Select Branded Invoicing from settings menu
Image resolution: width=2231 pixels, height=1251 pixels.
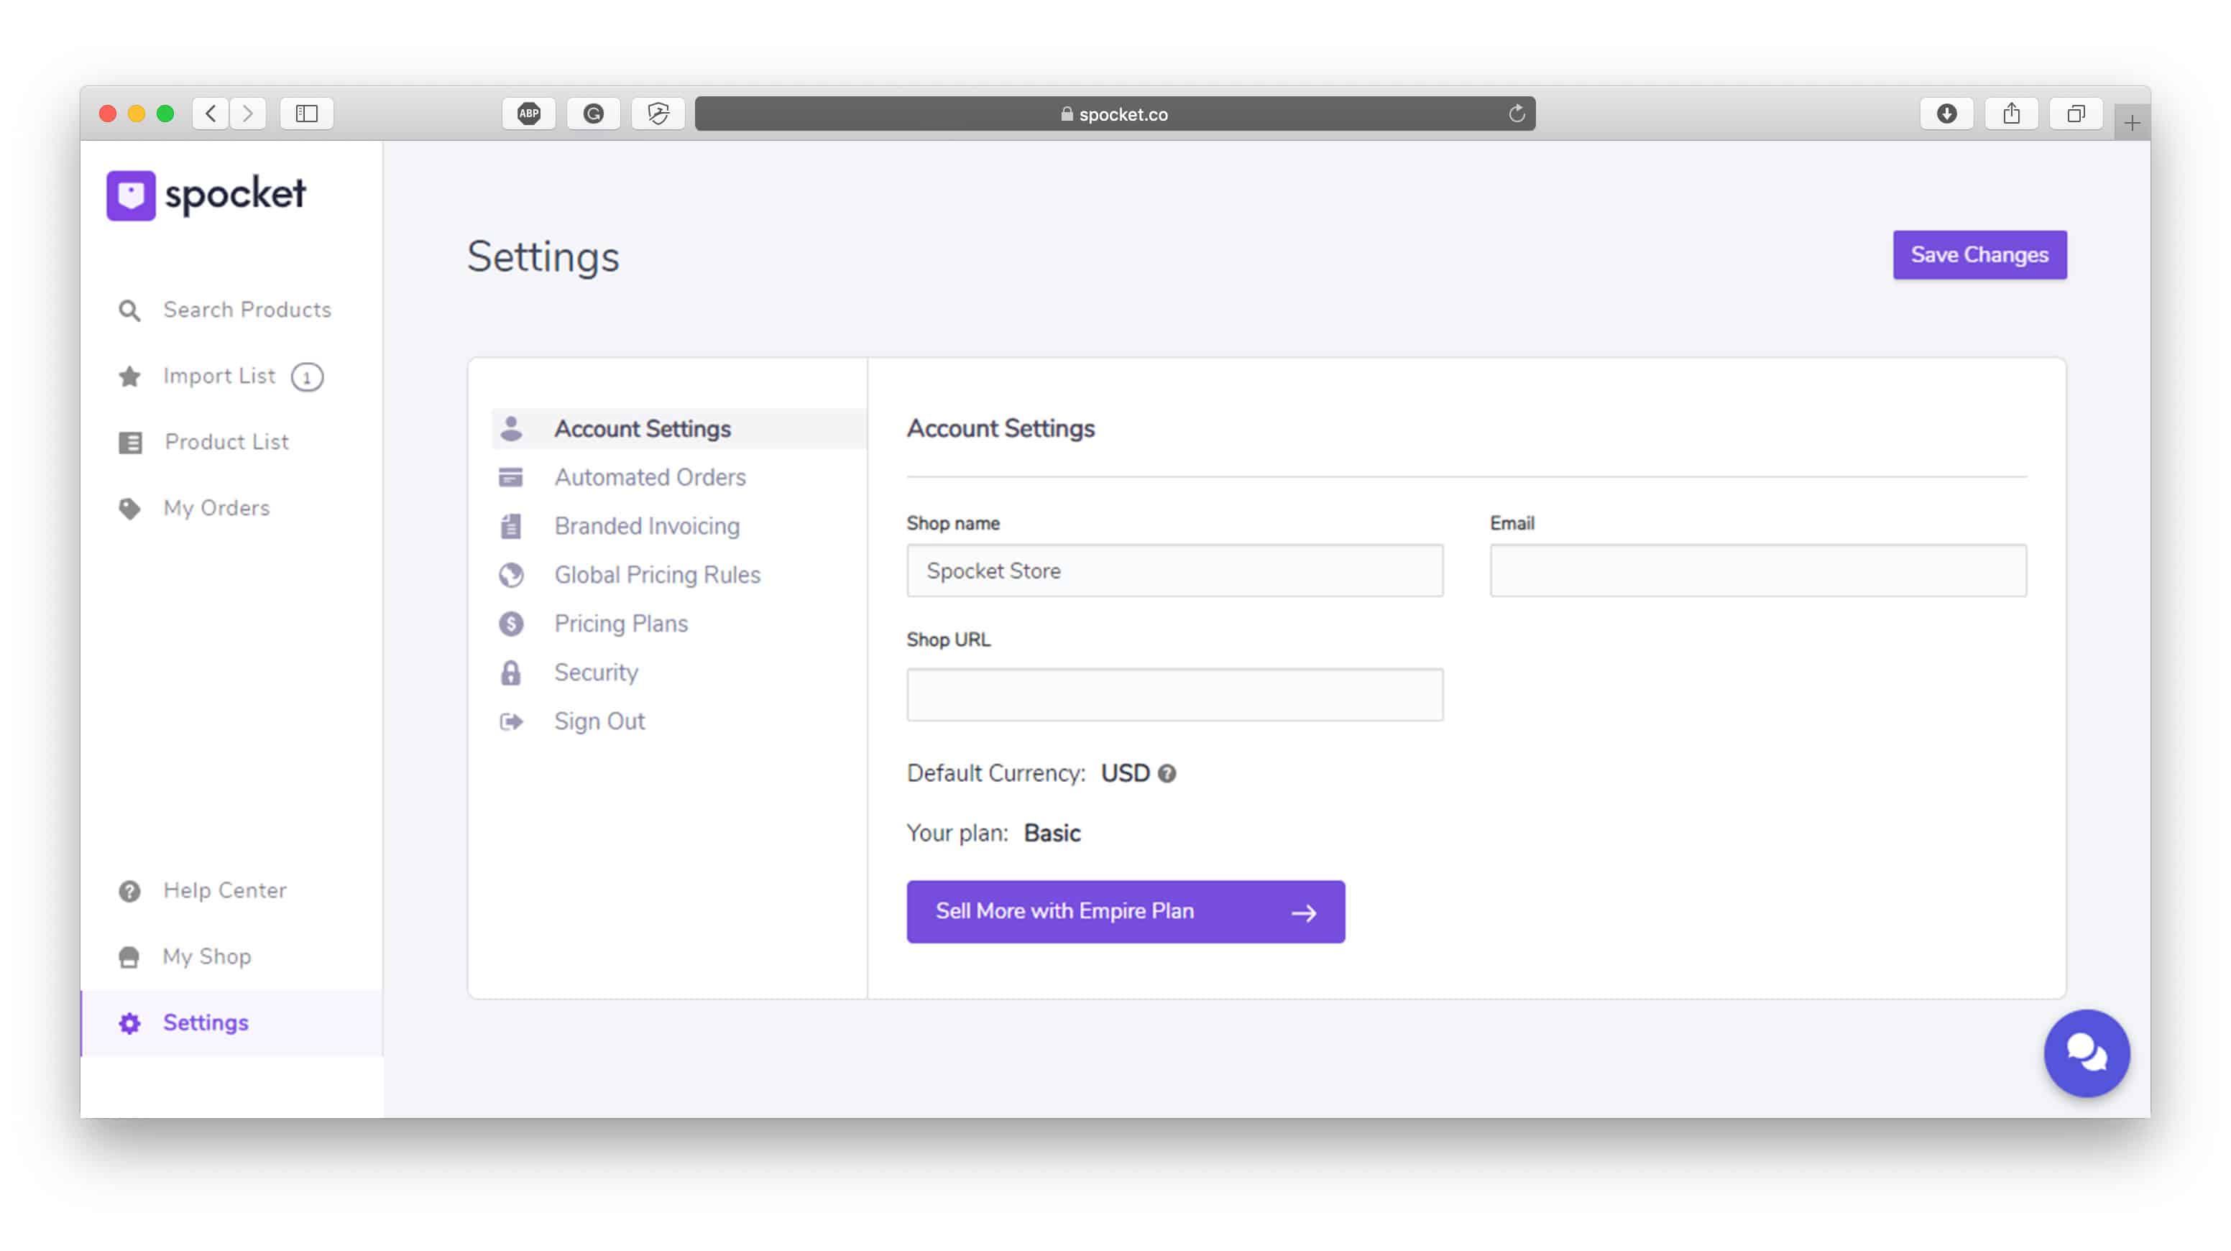[647, 525]
